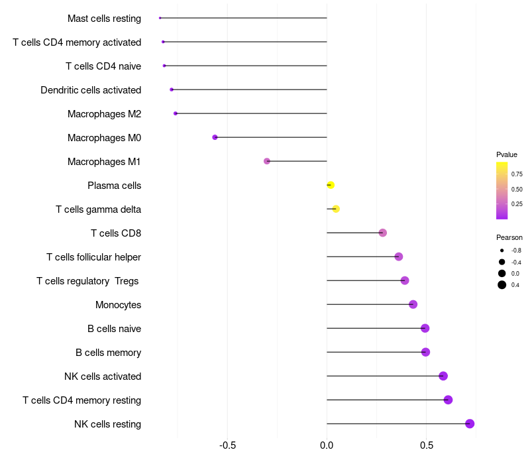Click the Macrophages M0 data point

pos(215,137)
